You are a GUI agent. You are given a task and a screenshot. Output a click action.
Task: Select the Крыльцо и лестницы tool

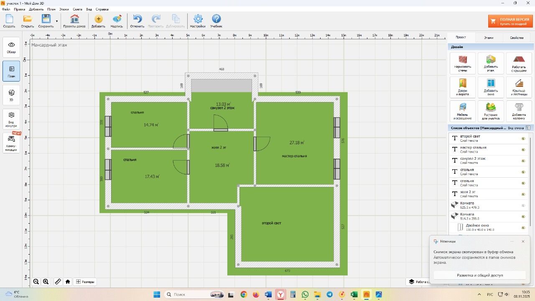[x=519, y=87]
